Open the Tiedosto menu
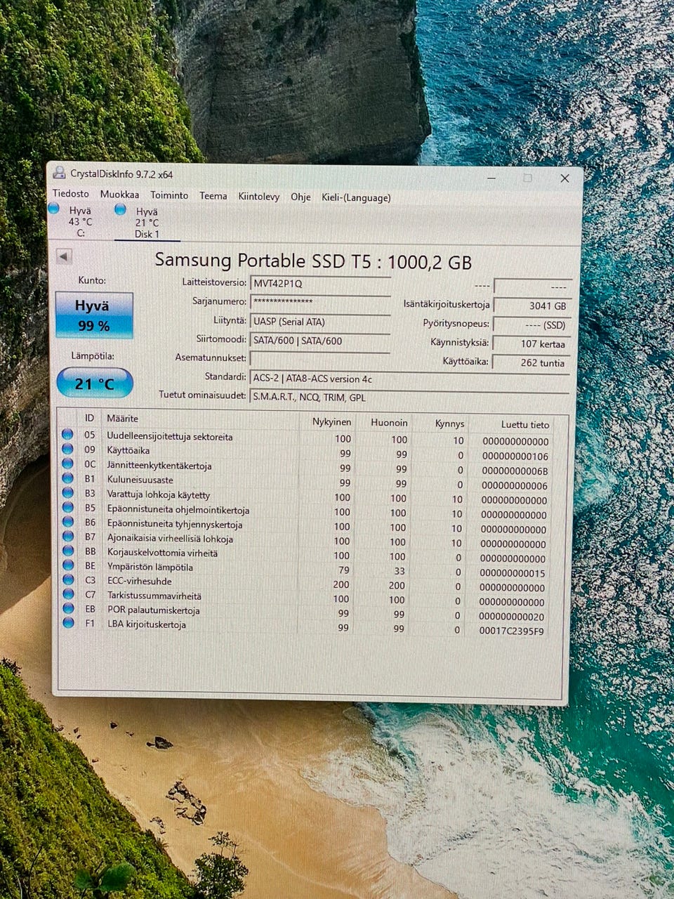674x899 pixels. pyautogui.click(x=71, y=194)
